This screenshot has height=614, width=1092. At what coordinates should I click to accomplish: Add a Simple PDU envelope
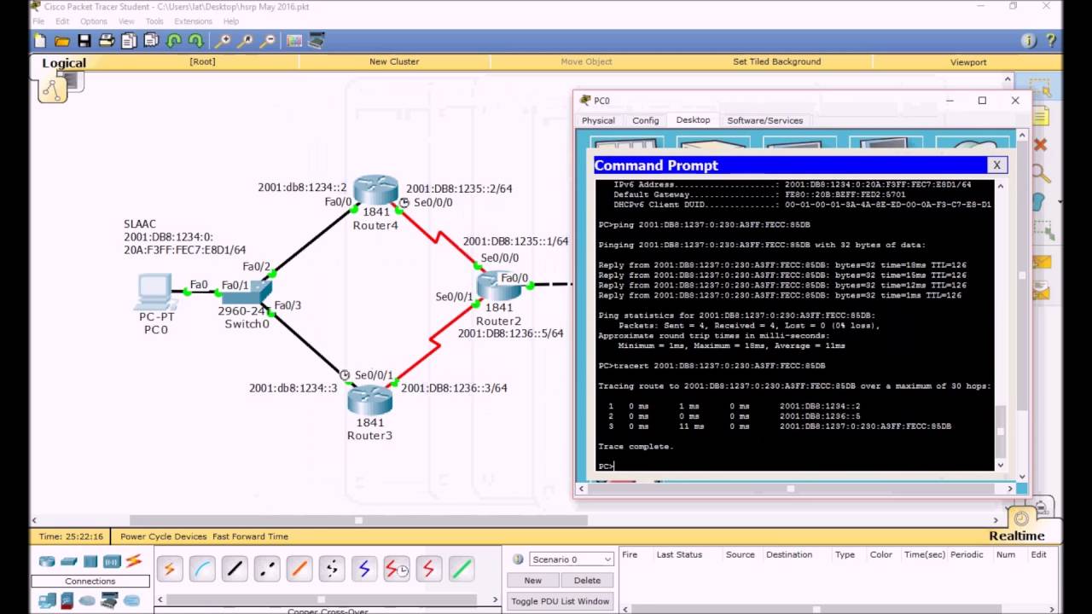pyautogui.click(x=1040, y=263)
